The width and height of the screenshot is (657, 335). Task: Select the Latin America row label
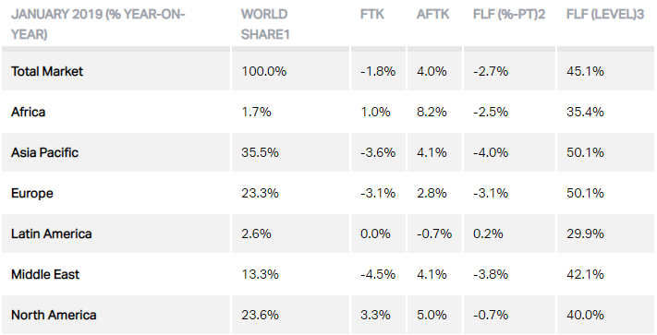click(51, 233)
